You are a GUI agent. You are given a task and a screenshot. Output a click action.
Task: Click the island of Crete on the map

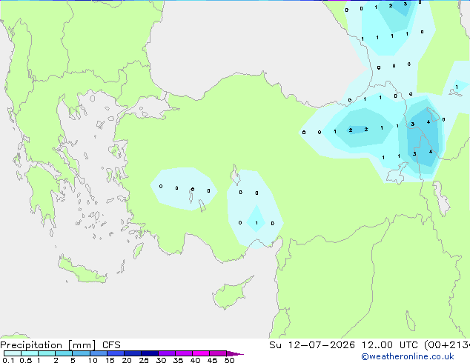[x=82, y=271]
